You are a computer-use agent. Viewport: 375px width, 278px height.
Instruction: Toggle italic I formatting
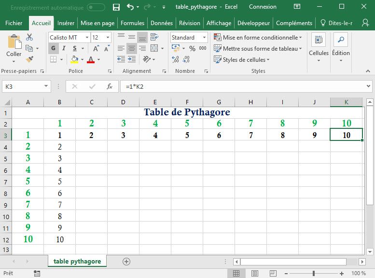click(64, 48)
